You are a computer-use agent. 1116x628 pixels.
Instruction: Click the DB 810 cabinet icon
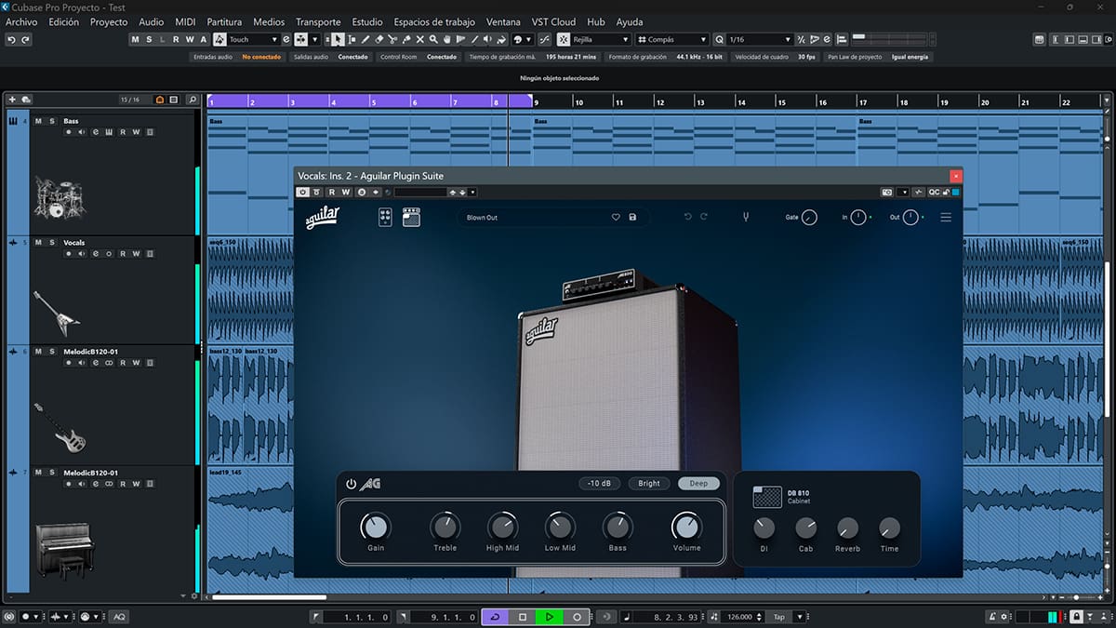tap(767, 497)
